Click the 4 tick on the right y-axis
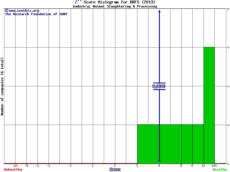230x172 pixels. [228, 9]
